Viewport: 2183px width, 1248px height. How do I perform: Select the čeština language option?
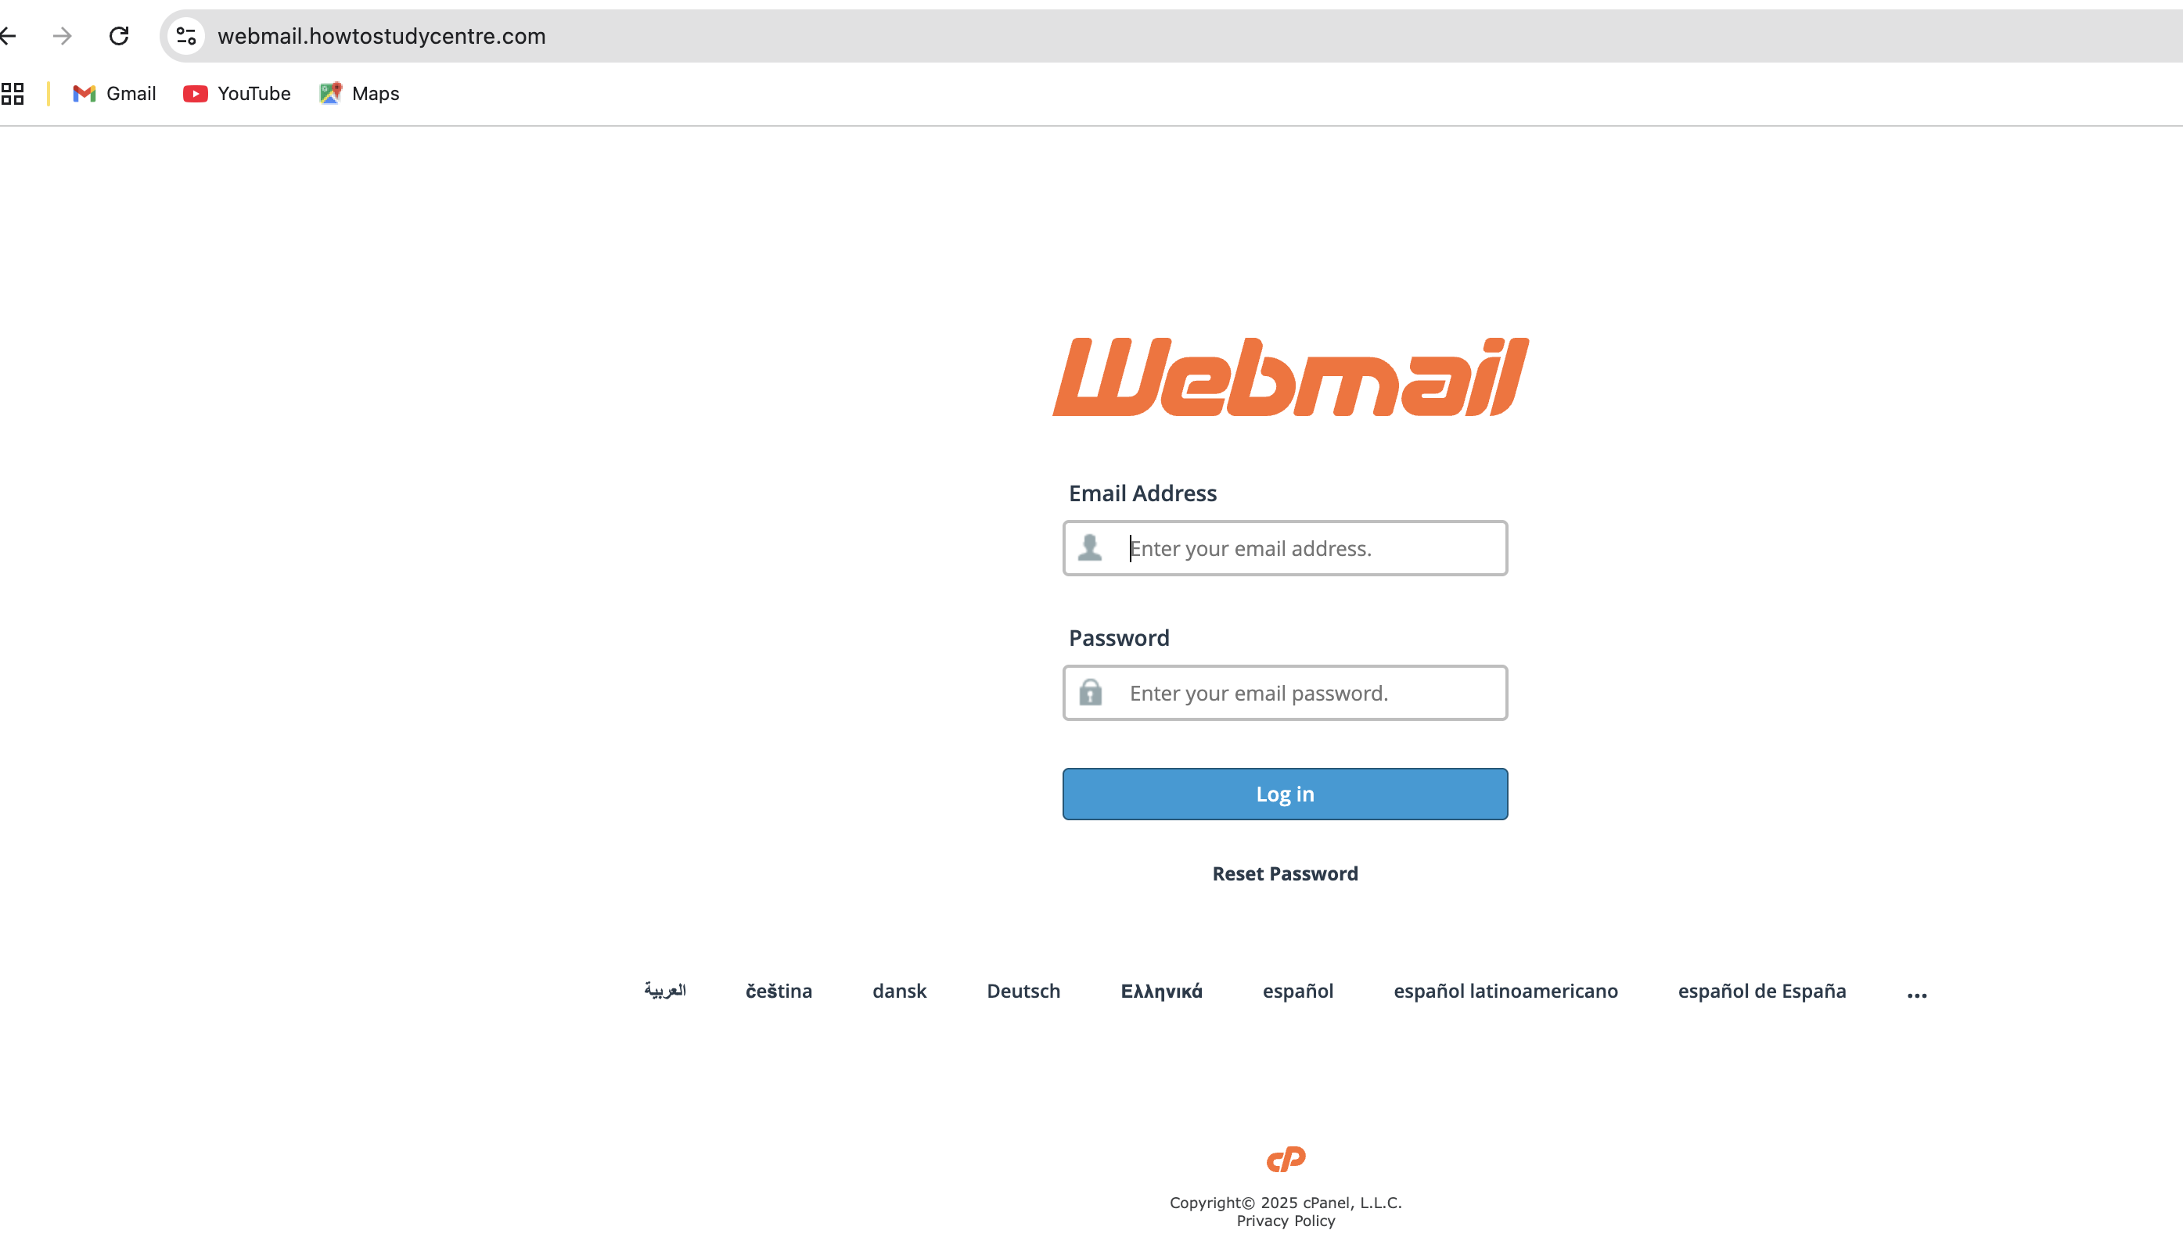779,991
